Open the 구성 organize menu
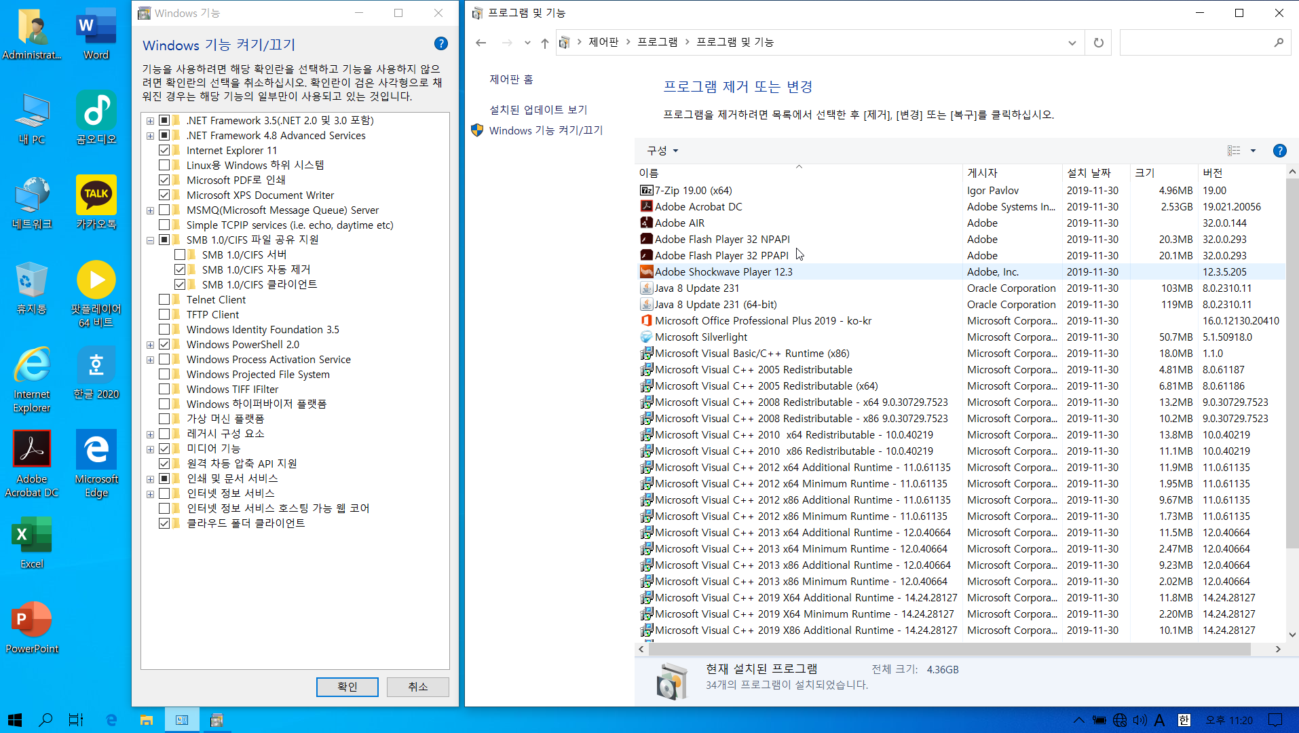 tap(662, 151)
